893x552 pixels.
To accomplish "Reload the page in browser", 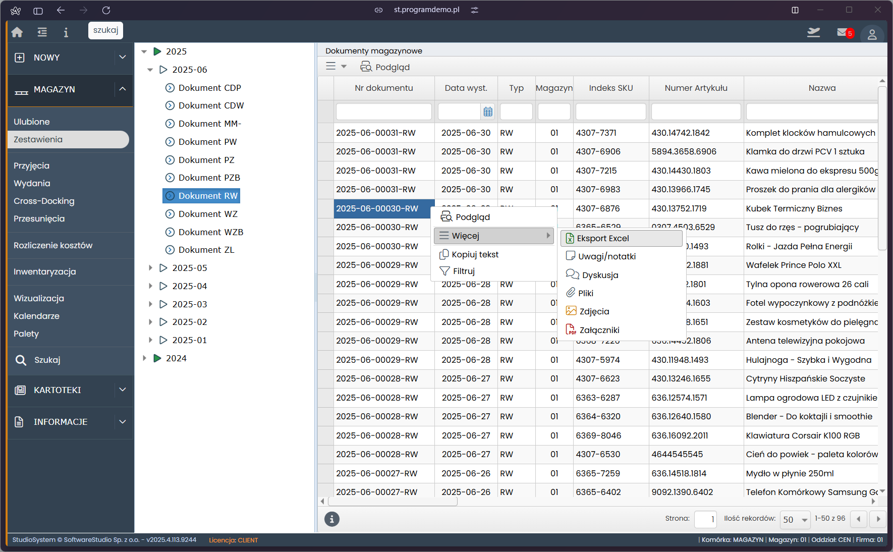I will click(106, 10).
